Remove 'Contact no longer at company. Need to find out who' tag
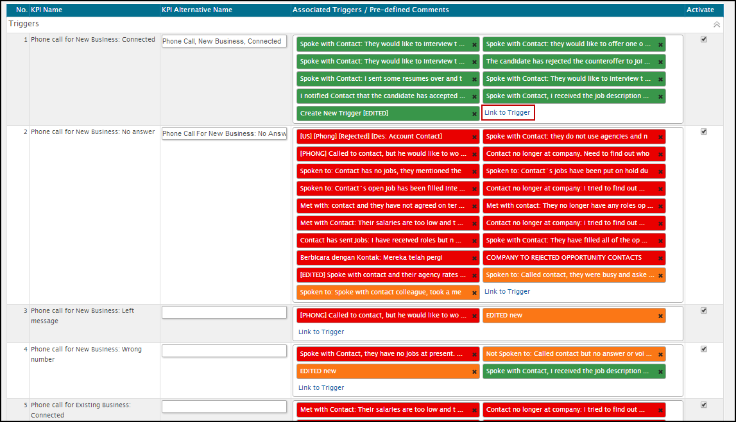 [660, 155]
